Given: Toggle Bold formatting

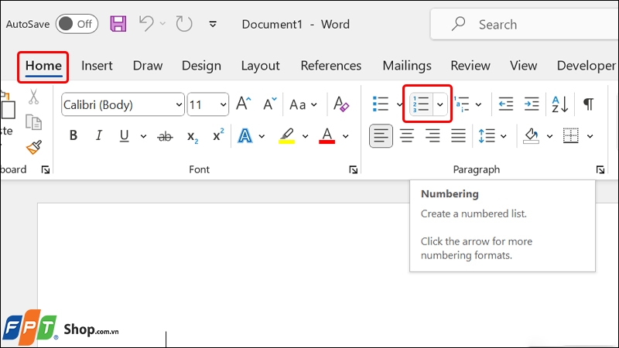Looking at the screenshot, I should [74, 136].
